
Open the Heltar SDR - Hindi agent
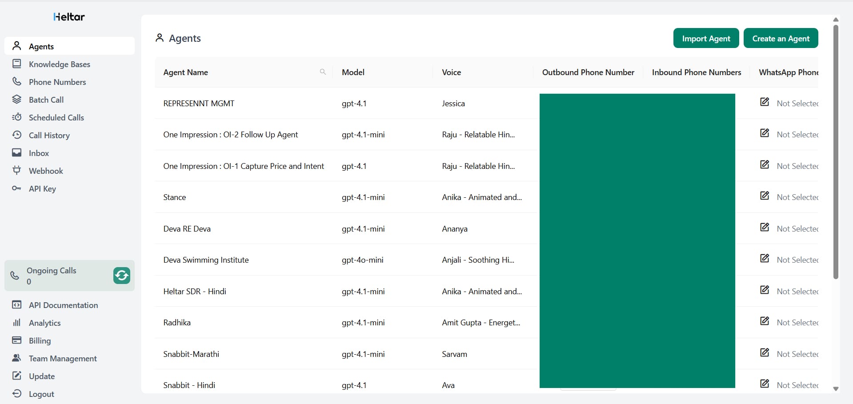point(195,292)
